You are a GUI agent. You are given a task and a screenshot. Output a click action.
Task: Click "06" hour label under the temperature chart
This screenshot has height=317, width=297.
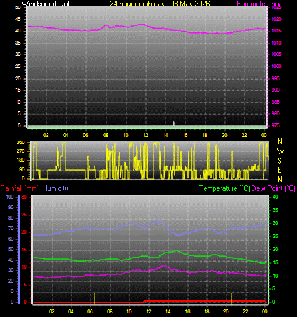pos(91,311)
